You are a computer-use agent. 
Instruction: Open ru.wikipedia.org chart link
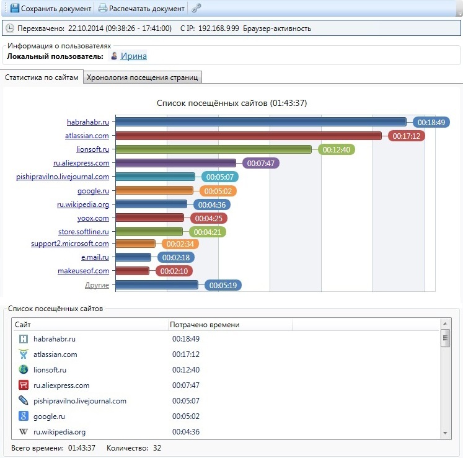click(83, 205)
